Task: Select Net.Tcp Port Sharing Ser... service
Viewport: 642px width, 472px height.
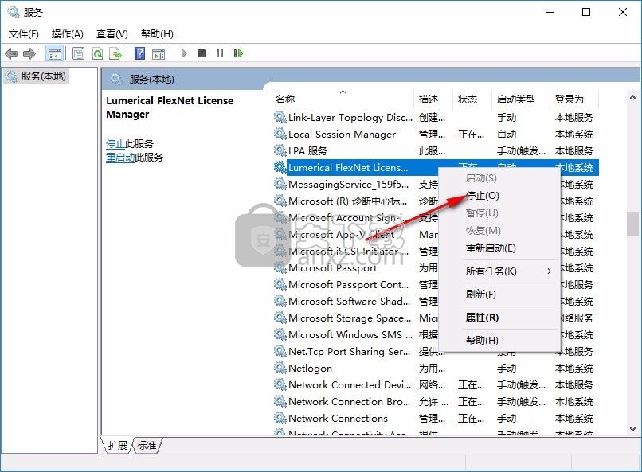Action: [349, 351]
